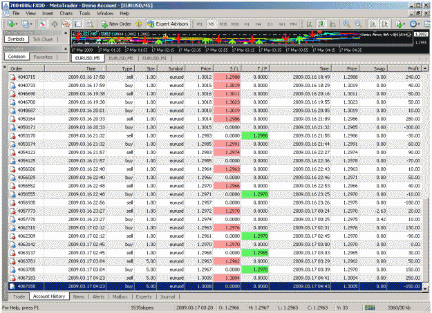Viewport: 432px width, 313px height.
Task: Select the W1 timeframe
Action: (x=282, y=24)
